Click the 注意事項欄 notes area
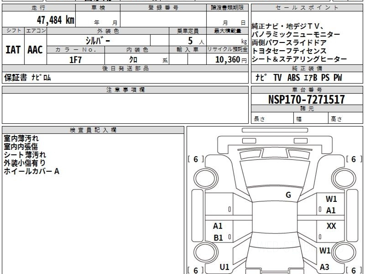 (125, 108)
